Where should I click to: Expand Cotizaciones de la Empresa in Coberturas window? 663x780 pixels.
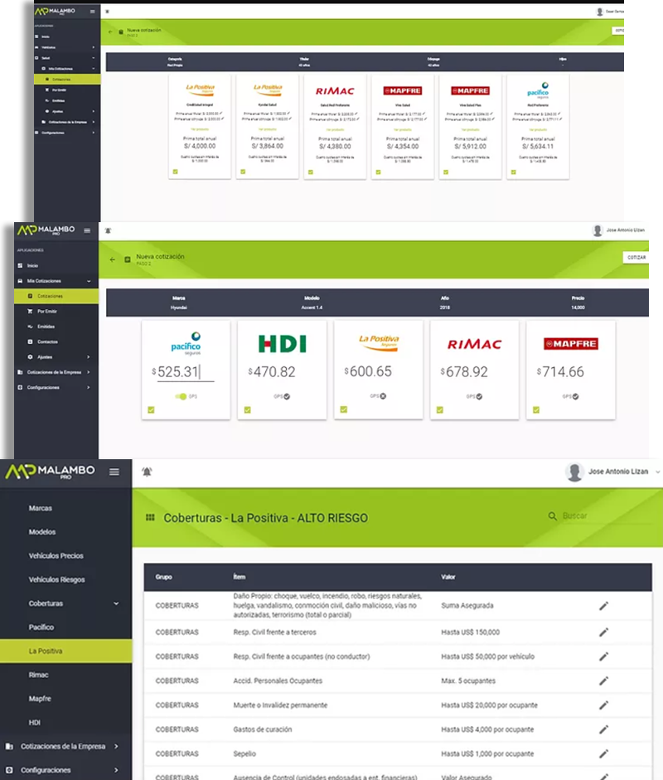[116, 746]
